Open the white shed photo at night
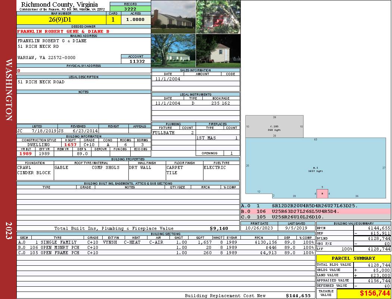The width and height of the screenshot is (392, 299). (x=218, y=51)
